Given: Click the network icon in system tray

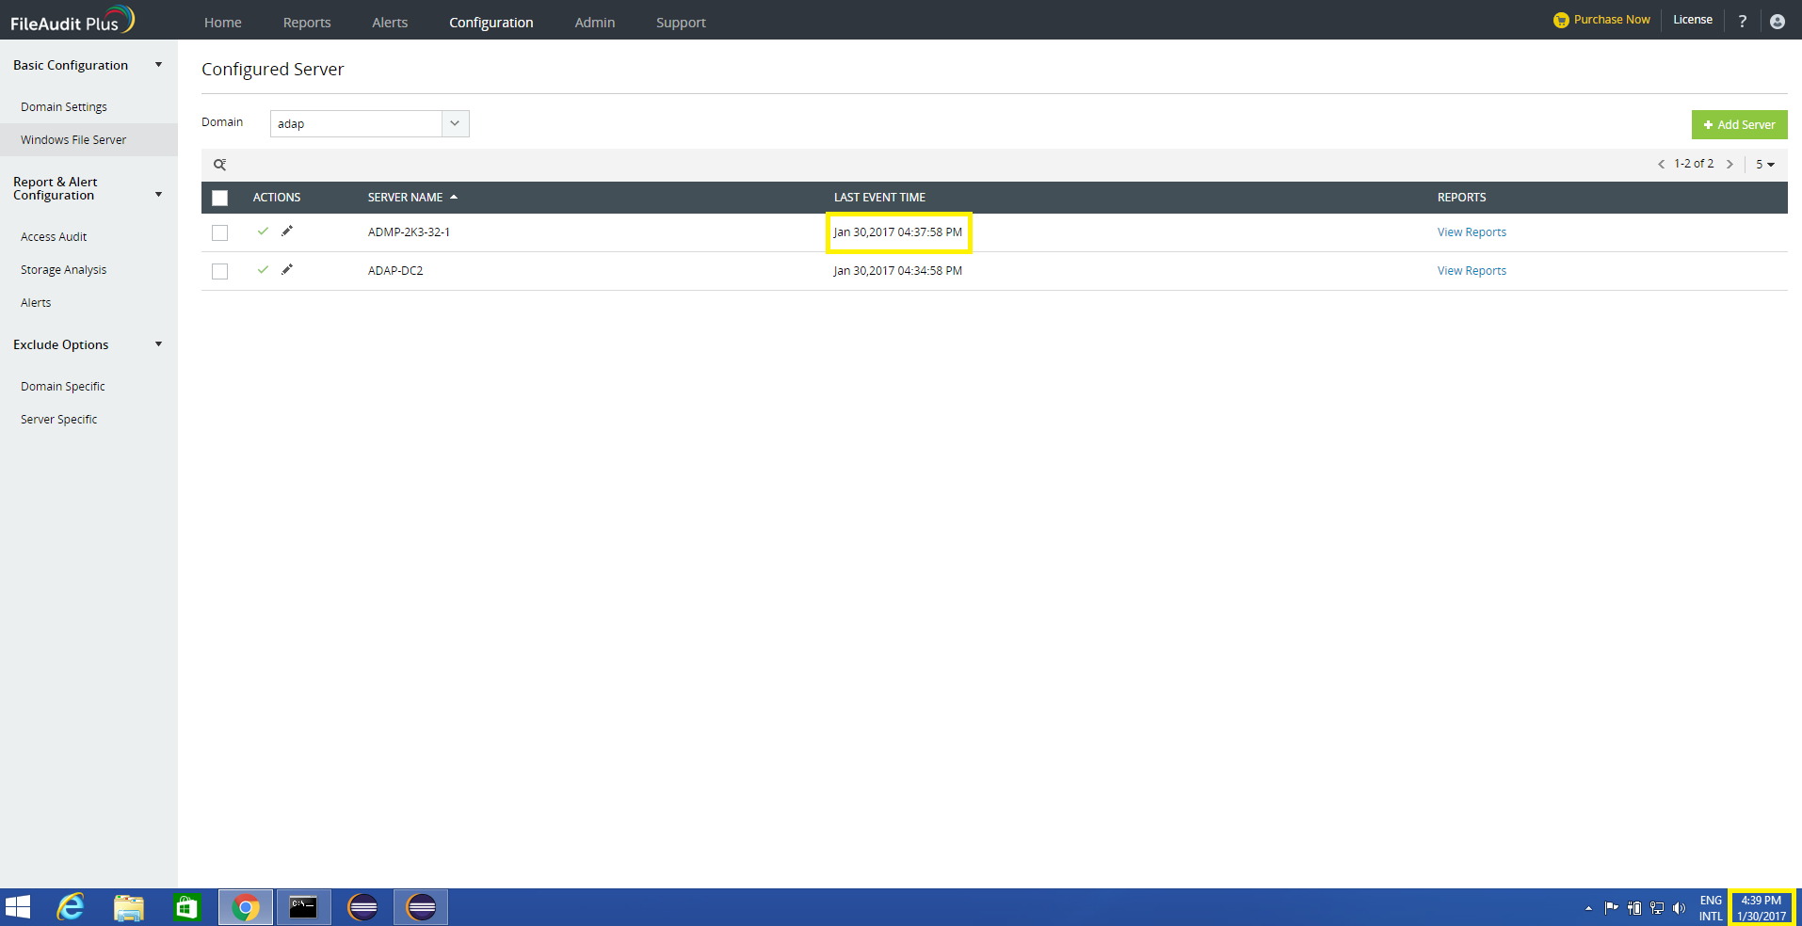Looking at the screenshot, I should [x=1657, y=908].
